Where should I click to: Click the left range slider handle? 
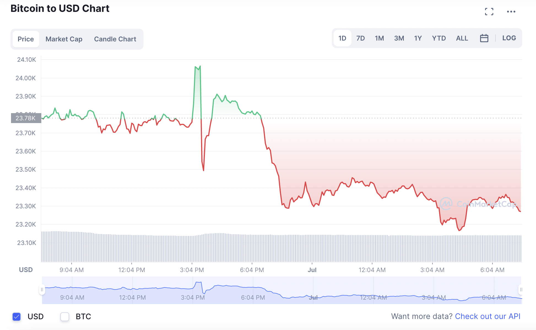42,290
